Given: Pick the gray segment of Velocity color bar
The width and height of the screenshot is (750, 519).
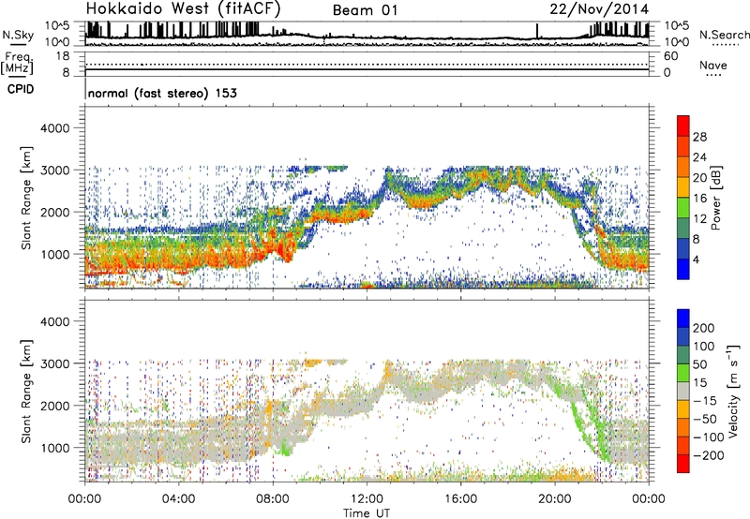Looking at the screenshot, I should point(683,392).
